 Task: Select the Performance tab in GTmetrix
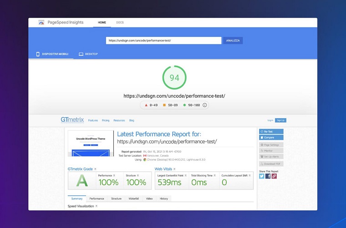coord(97,198)
